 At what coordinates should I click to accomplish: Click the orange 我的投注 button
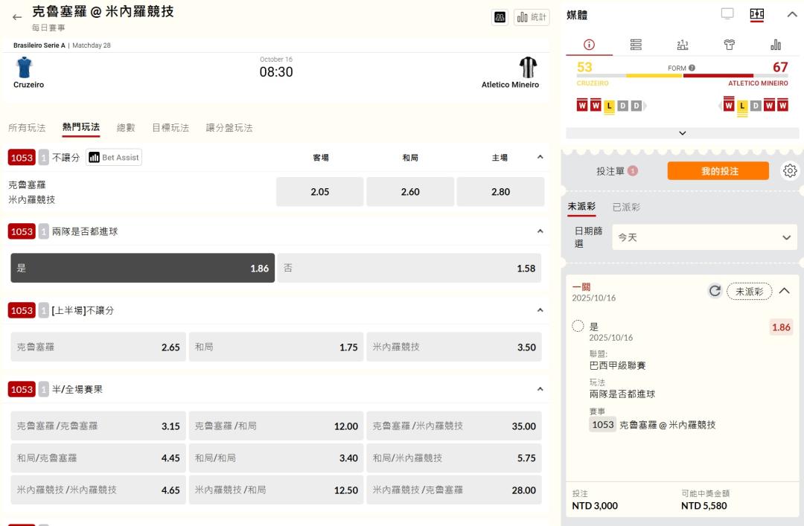pyautogui.click(x=718, y=171)
